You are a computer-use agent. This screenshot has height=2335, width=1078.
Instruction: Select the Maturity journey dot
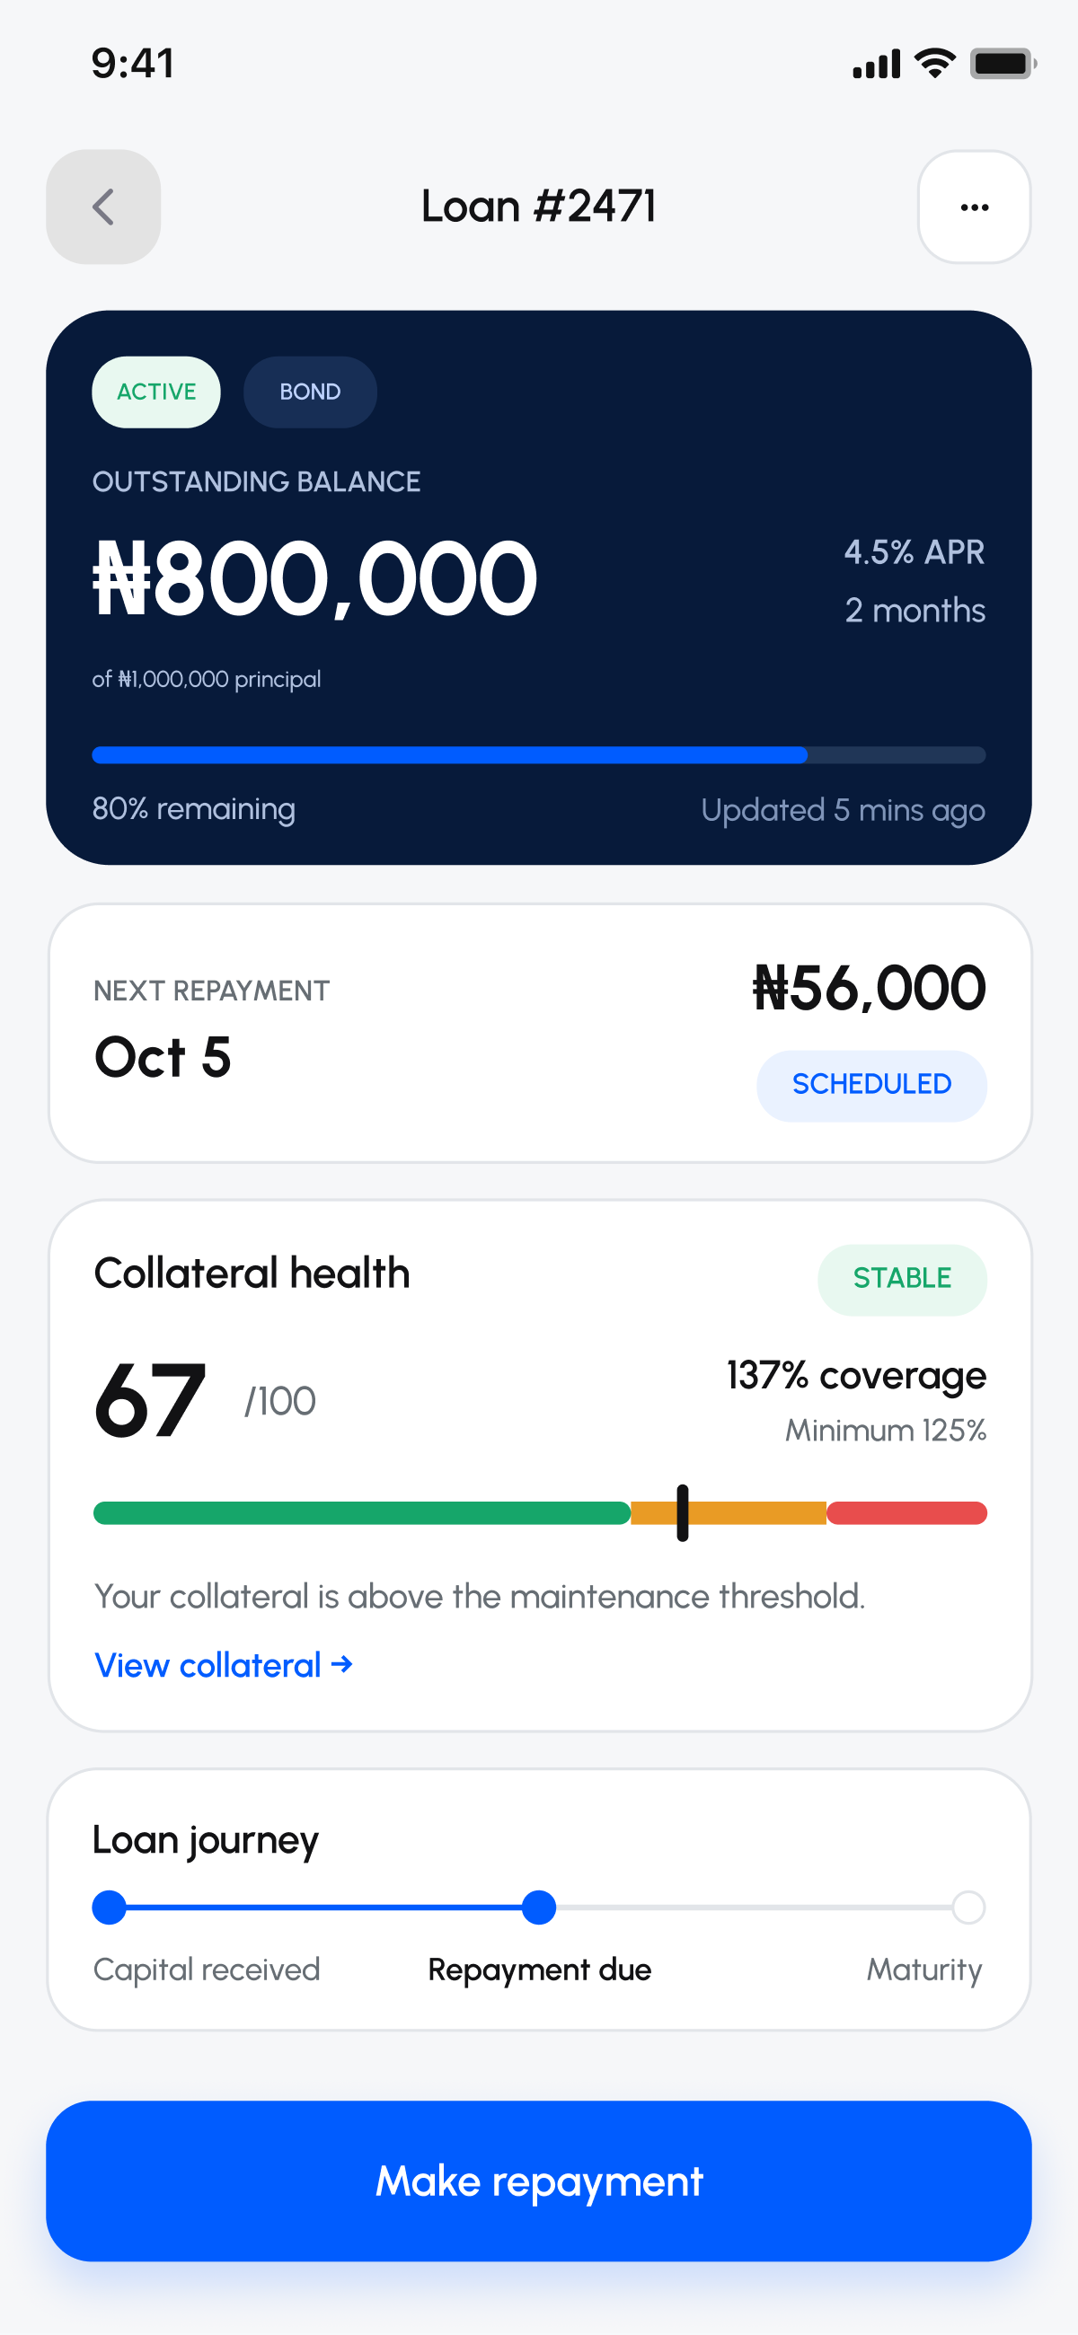click(968, 1908)
